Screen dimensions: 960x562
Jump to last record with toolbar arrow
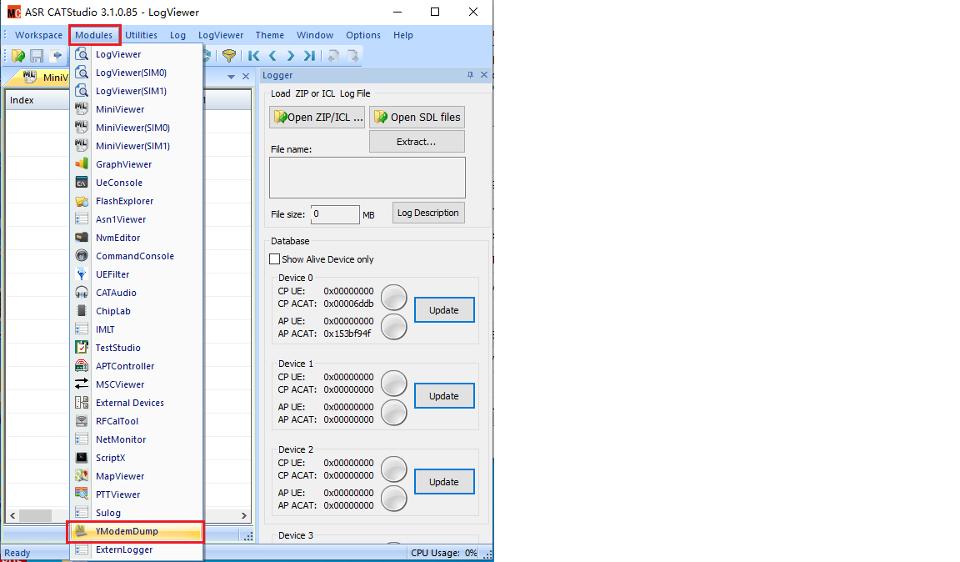tap(309, 56)
